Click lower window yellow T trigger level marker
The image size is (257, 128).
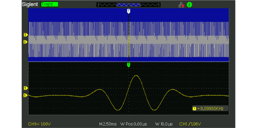[26, 88]
